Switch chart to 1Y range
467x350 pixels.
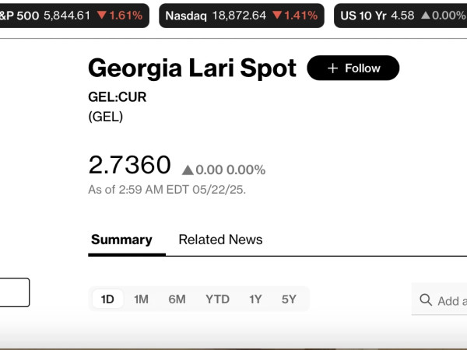coord(255,299)
